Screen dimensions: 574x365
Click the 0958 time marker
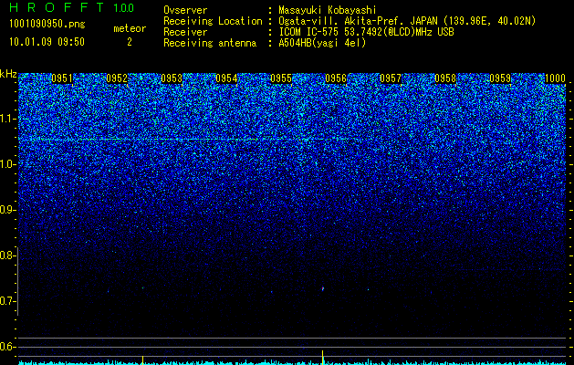[445, 78]
